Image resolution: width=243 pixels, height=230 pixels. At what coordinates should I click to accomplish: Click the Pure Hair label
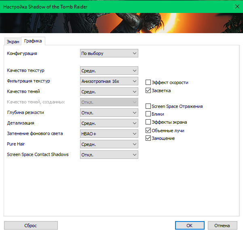16,144
